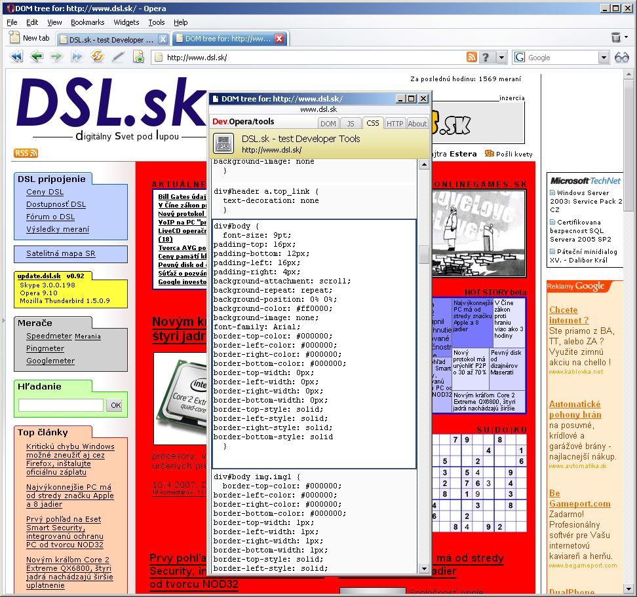Open the Pingmeter link

[45, 348]
